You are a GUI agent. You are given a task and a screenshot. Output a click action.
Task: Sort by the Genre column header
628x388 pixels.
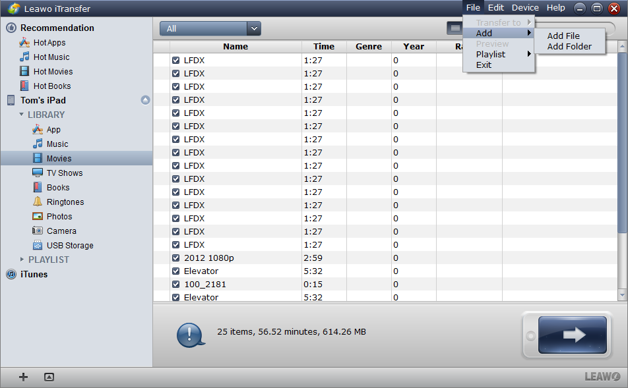(x=369, y=46)
